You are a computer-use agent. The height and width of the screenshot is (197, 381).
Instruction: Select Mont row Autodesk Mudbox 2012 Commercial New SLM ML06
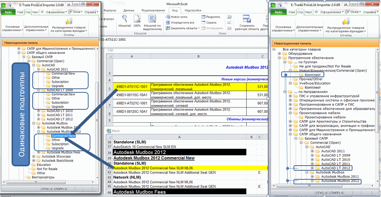click(180, 168)
